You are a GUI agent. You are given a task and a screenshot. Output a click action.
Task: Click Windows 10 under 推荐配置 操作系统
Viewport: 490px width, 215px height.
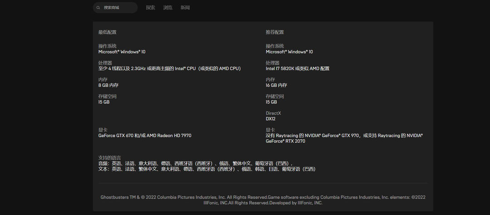[x=289, y=52]
